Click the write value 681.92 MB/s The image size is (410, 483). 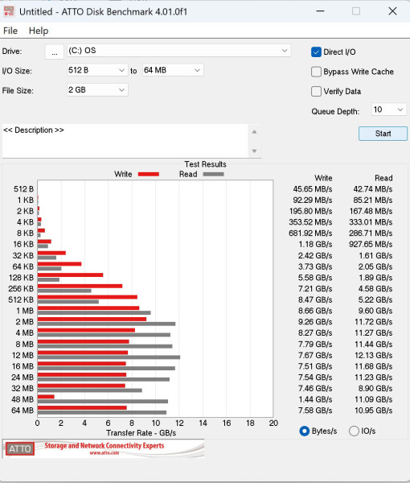point(310,233)
